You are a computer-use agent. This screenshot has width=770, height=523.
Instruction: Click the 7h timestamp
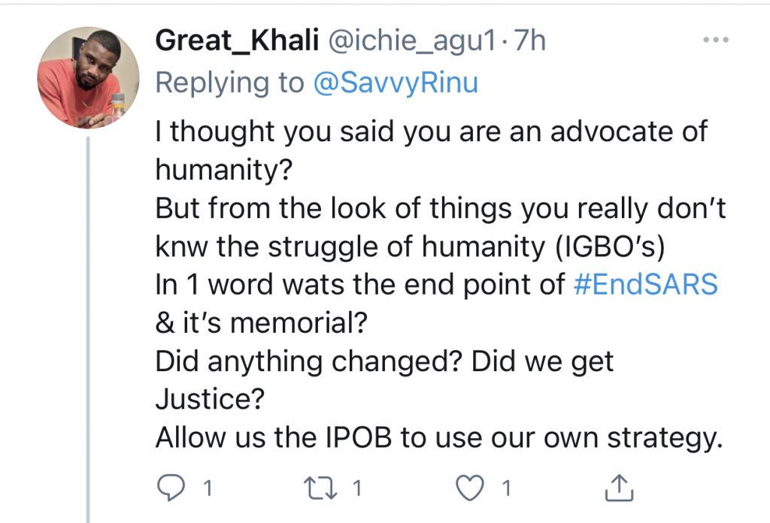[529, 41]
